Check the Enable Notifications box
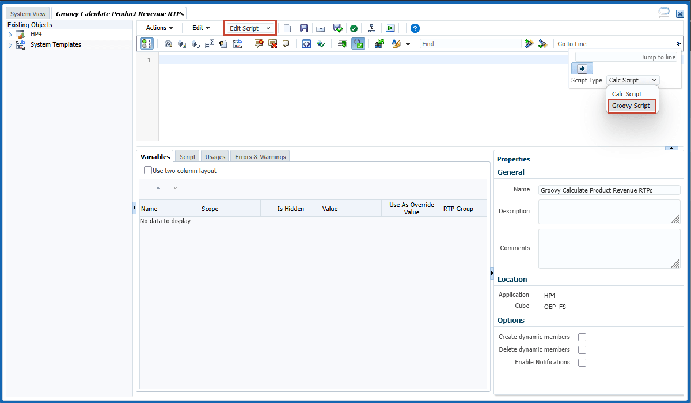This screenshot has height=403, width=691. pyautogui.click(x=582, y=362)
